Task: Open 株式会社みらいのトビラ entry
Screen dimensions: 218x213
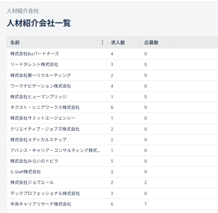Action: coord(34,161)
